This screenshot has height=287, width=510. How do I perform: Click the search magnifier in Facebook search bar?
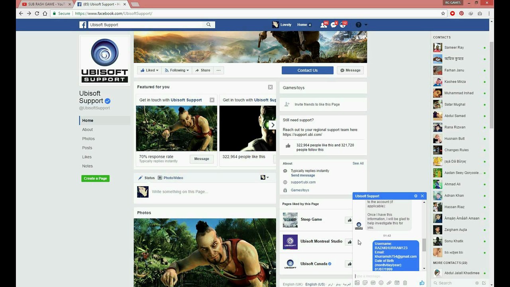tap(208, 25)
